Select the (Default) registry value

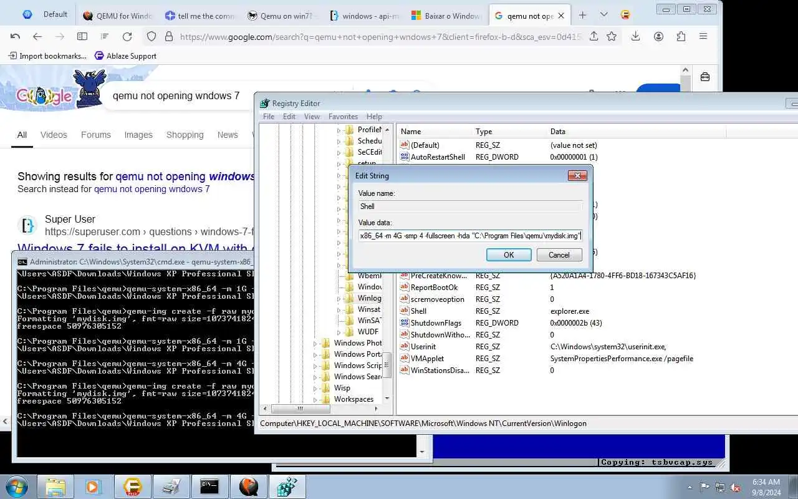[425, 145]
